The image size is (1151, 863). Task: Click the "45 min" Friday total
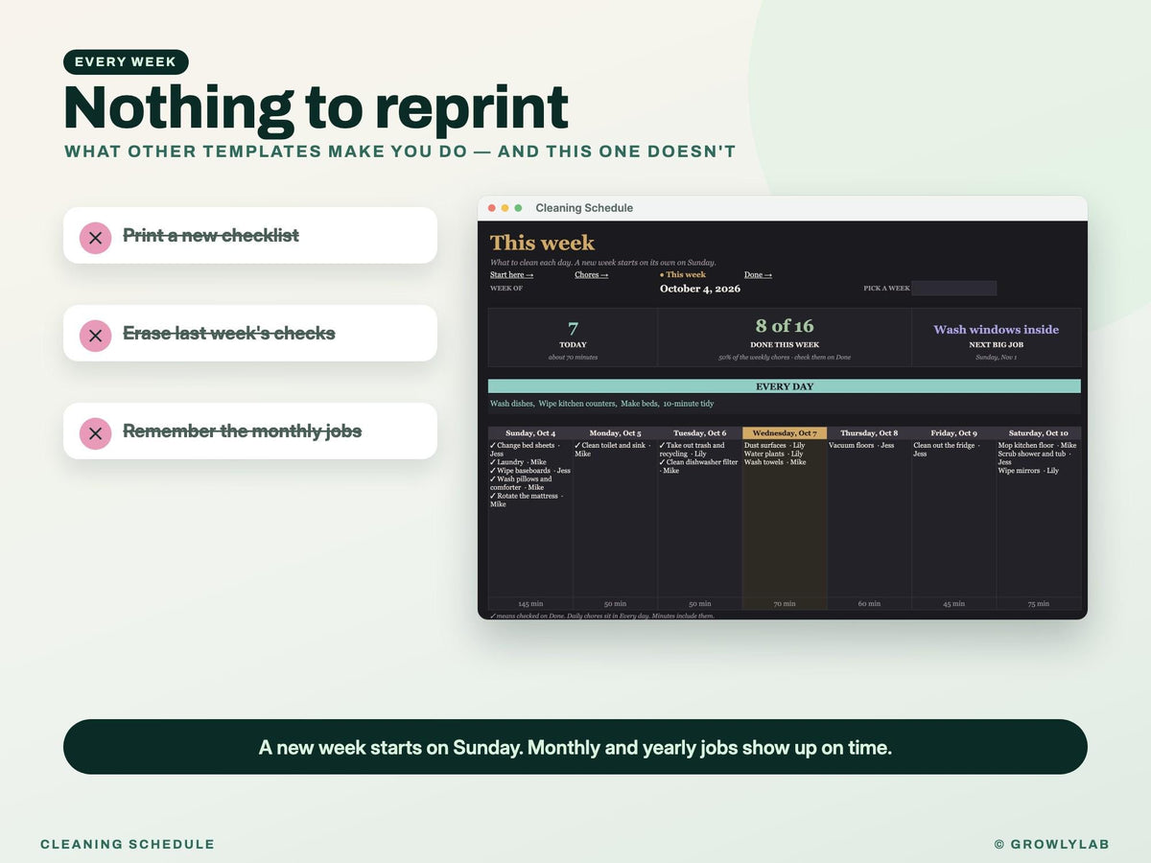point(953,604)
